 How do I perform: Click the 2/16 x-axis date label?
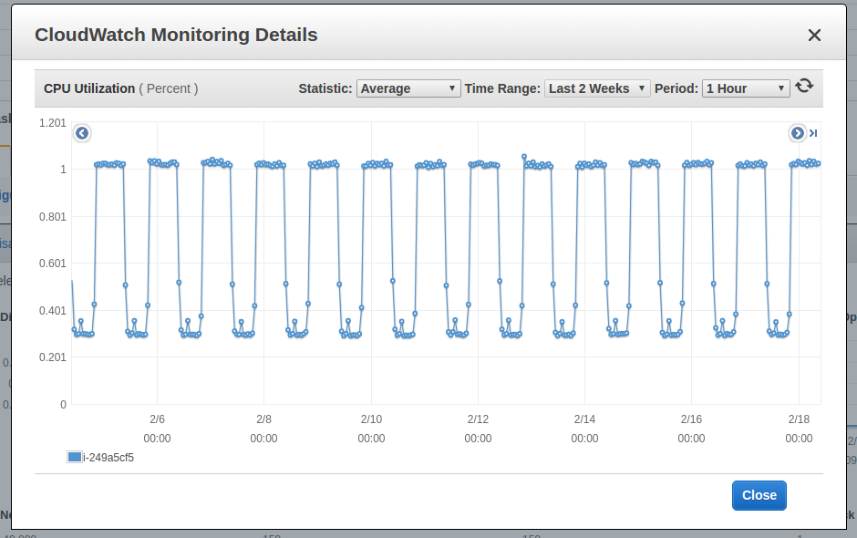[691, 419]
